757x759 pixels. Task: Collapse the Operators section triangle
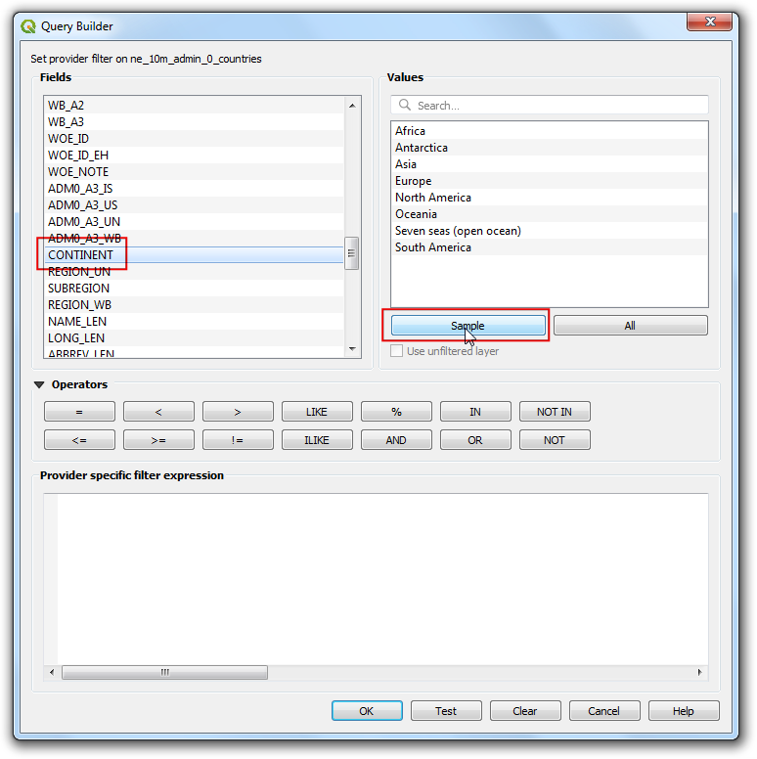(39, 385)
